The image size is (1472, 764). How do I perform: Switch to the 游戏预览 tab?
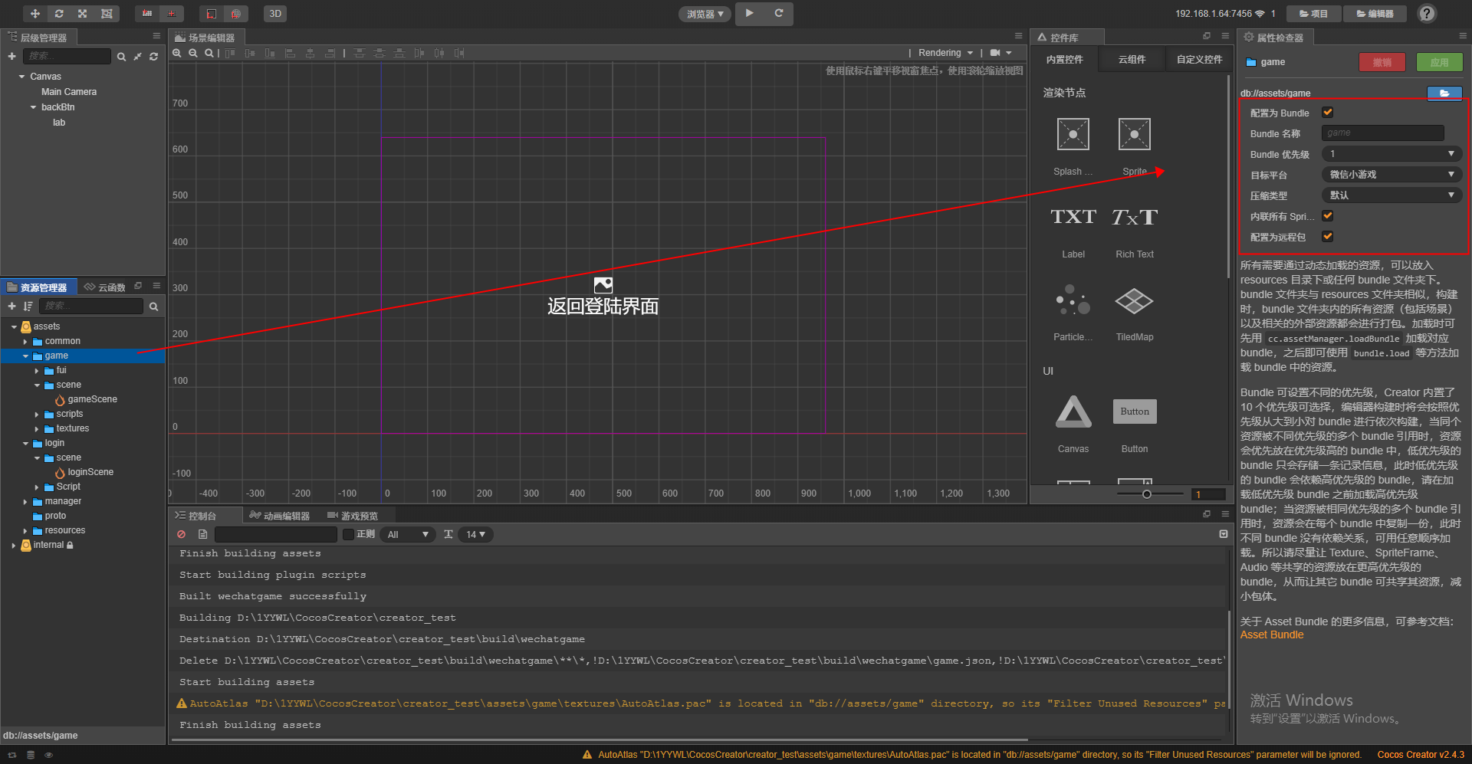(x=353, y=516)
